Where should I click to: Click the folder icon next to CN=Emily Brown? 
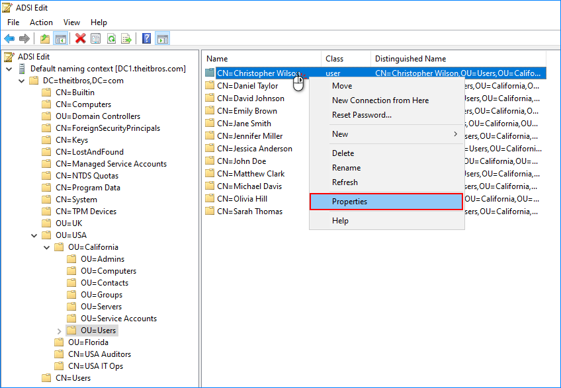210,111
